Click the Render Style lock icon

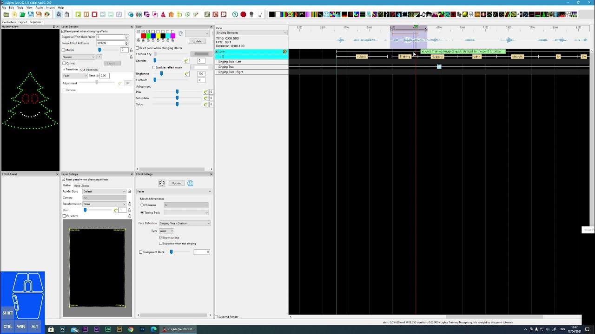(x=130, y=192)
